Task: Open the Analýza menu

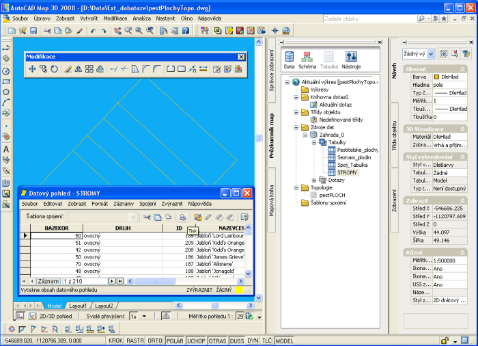Action: tap(142, 18)
